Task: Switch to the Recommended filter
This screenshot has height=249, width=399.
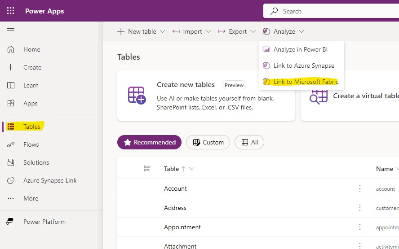Action: coord(149,142)
